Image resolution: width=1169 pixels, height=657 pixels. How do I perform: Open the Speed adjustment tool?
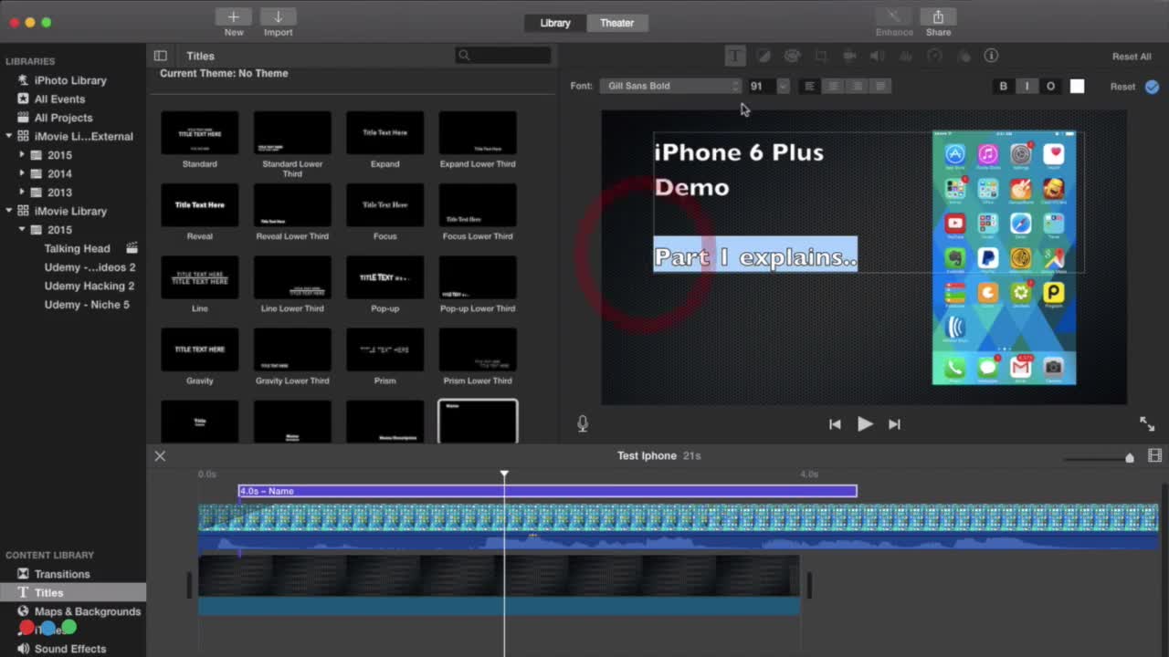tap(933, 56)
